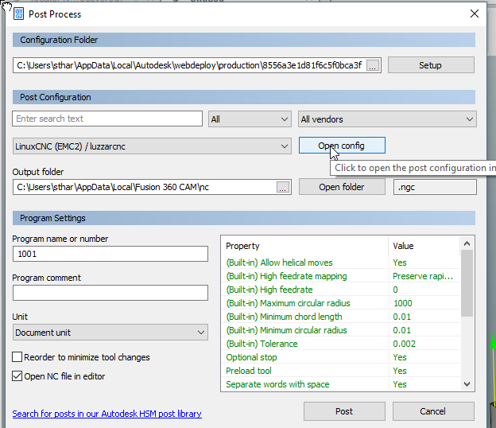Click the Post Process window title icon
Viewport: 496px width, 428px height.
pos(18,14)
